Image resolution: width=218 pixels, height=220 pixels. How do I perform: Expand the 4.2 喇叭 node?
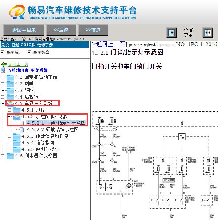(3, 84)
